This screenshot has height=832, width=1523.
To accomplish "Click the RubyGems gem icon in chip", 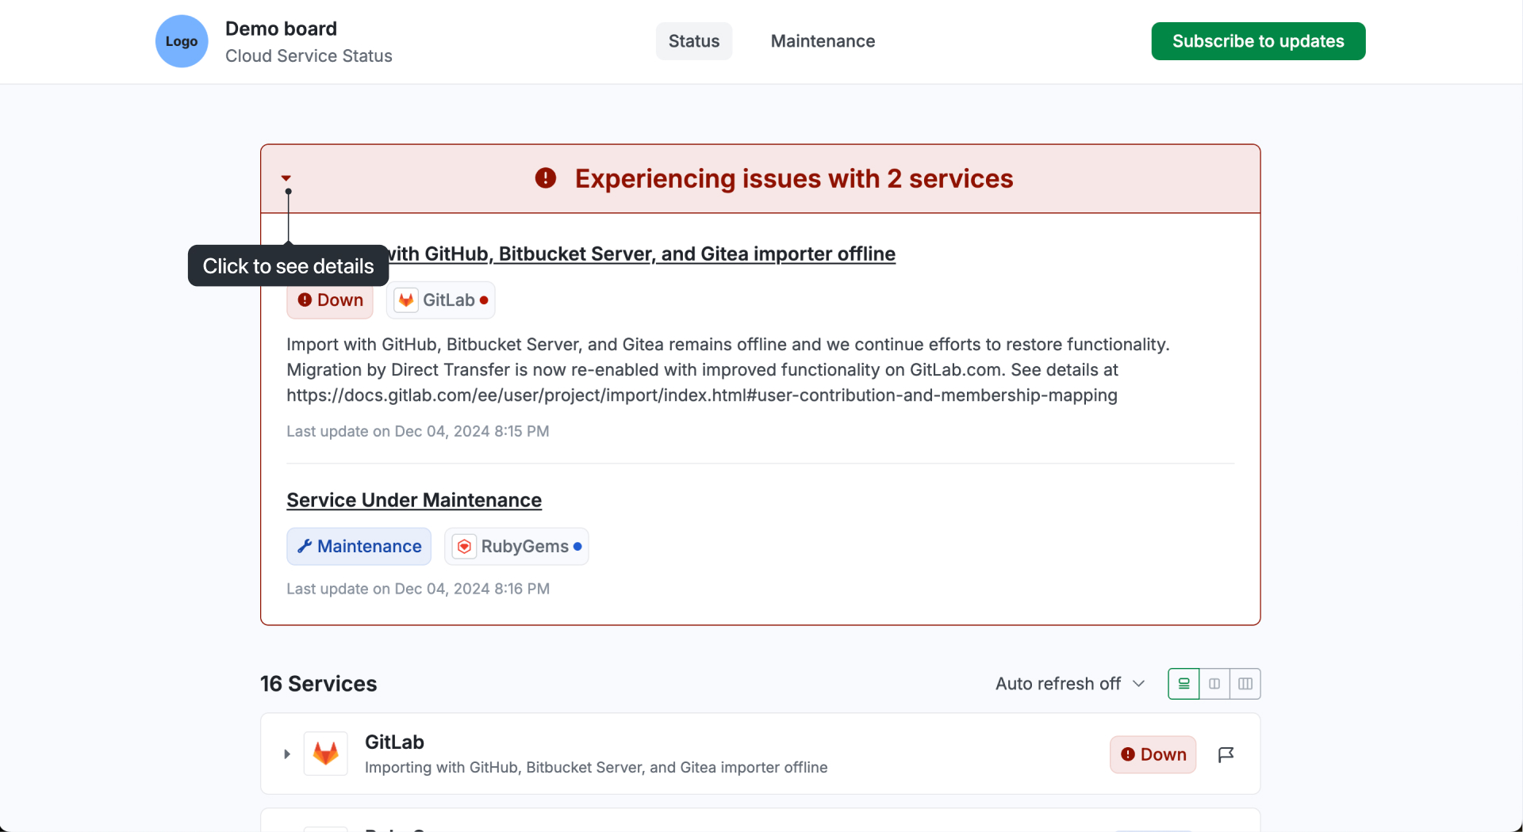I will (x=465, y=547).
